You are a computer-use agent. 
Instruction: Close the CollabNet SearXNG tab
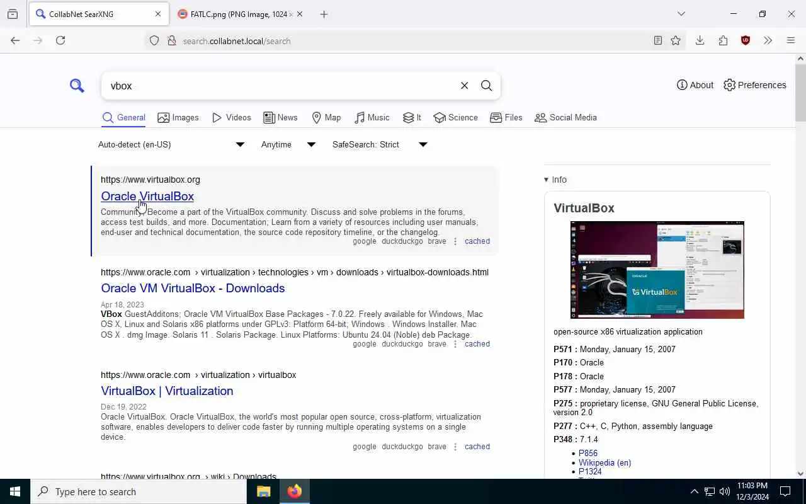tap(158, 14)
